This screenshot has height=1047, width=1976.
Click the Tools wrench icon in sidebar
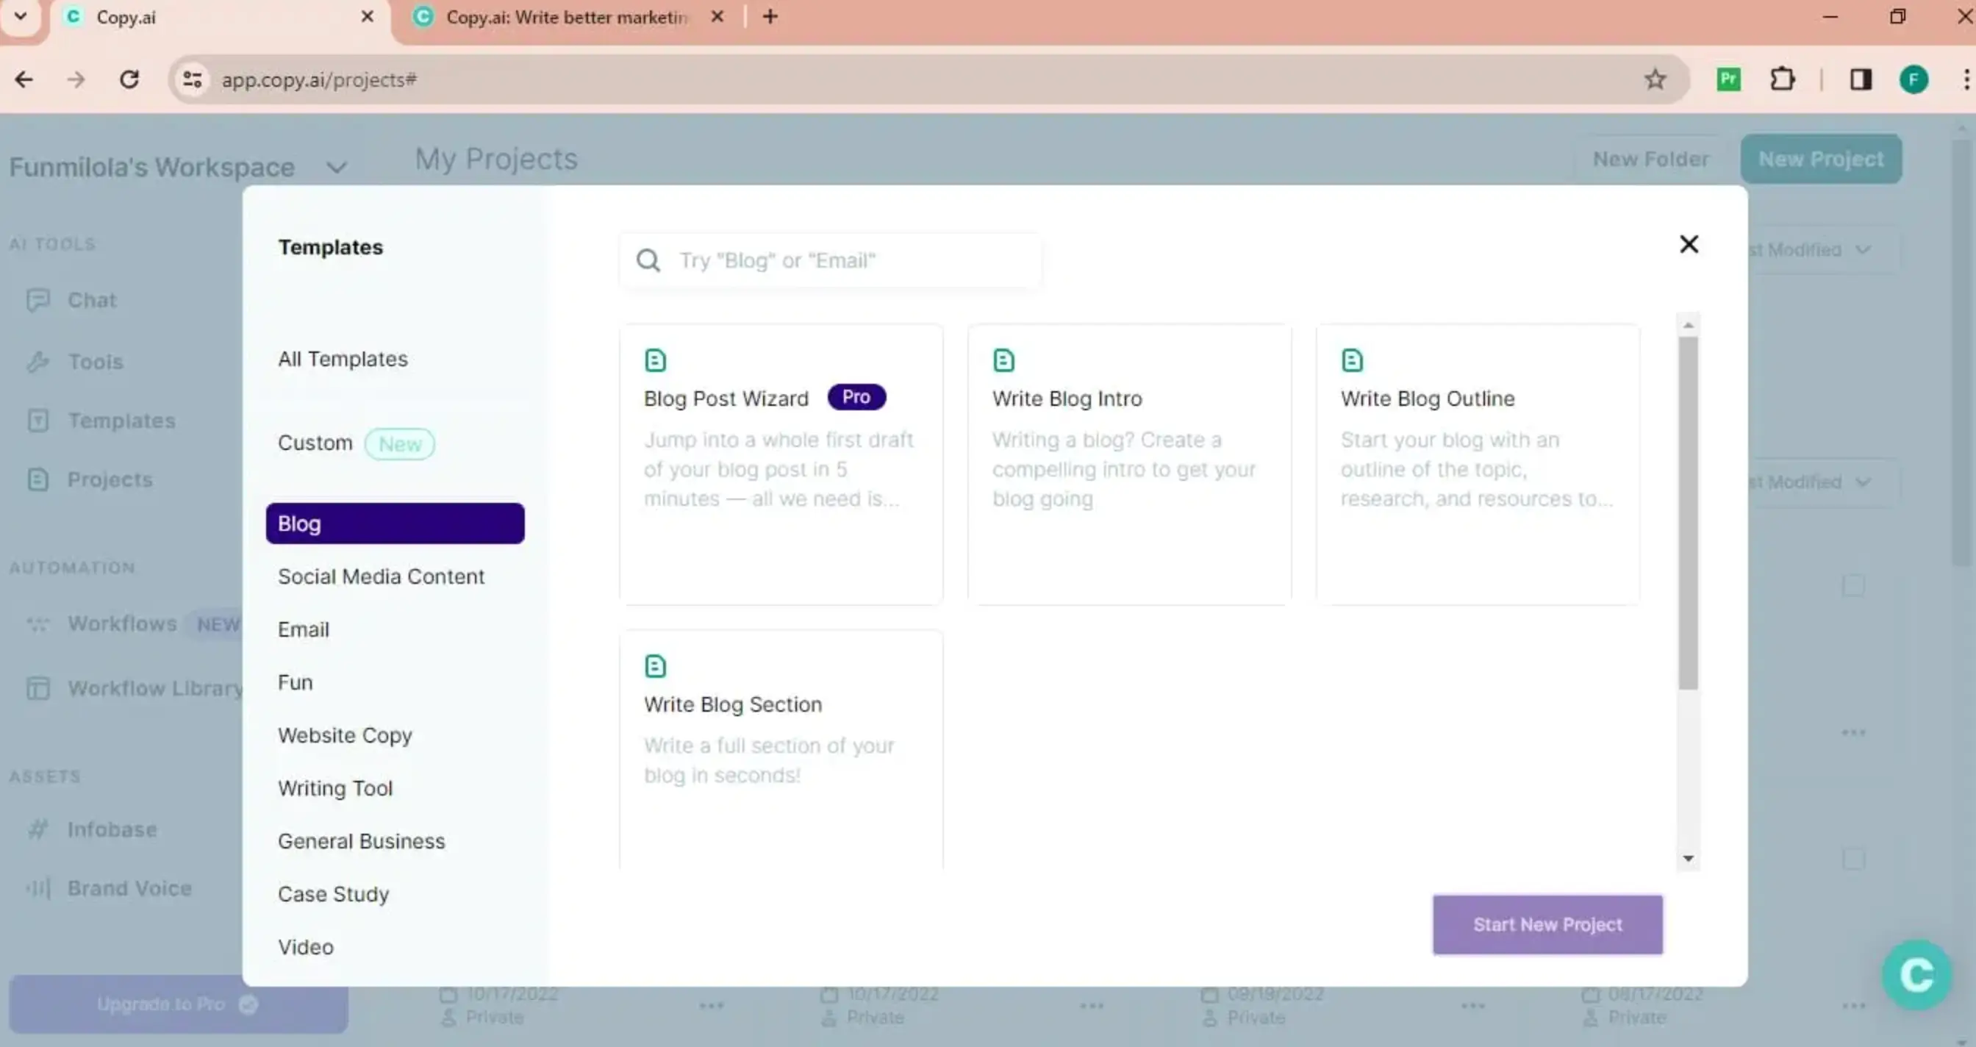tap(37, 361)
